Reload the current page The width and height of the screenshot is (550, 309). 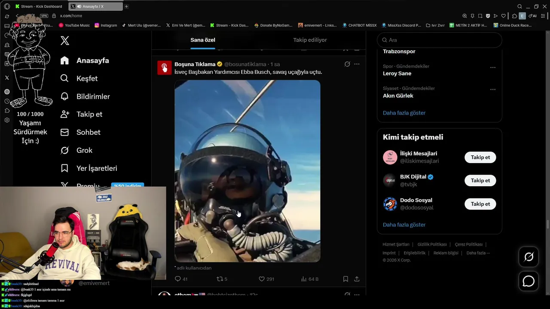tap(7, 16)
